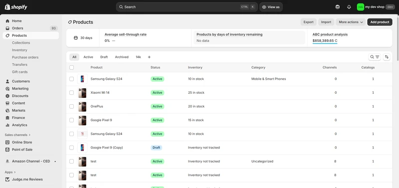This screenshot has height=188, width=399.
Task: Open the Analytics bar chart icon
Action: click(x=7, y=125)
